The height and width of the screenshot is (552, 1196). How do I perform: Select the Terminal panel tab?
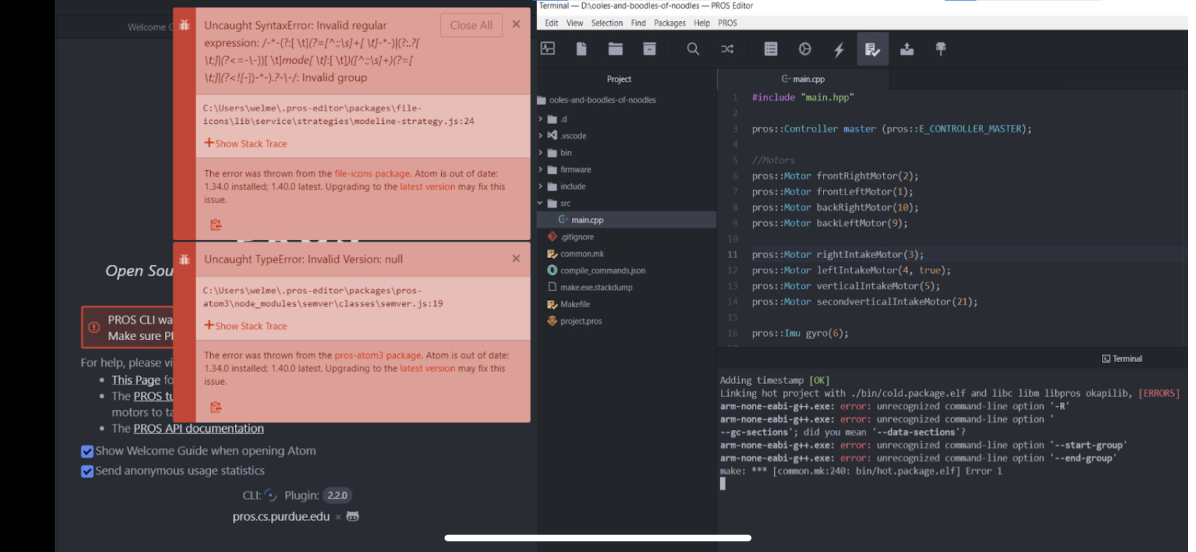click(1122, 359)
